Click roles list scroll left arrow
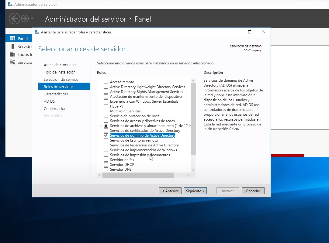329x243 pixels. [100, 175]
